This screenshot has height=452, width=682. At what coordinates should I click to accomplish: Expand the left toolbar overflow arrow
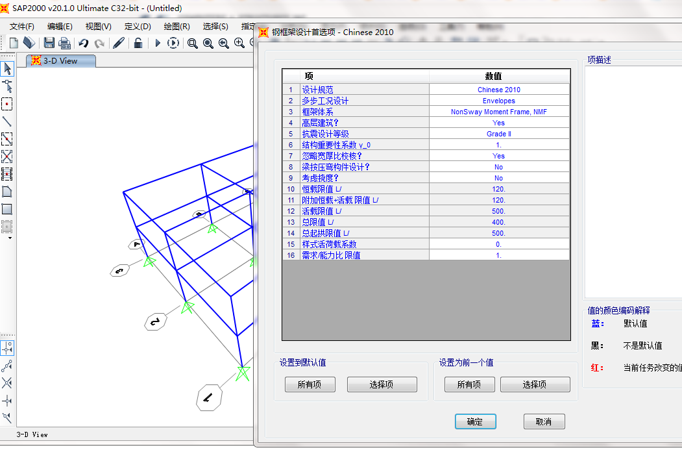coord(10,238)
